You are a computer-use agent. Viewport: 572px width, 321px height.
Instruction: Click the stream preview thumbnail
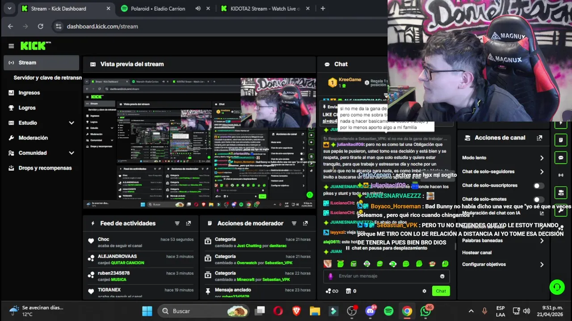pyautogui.click(x=199, y=144)
